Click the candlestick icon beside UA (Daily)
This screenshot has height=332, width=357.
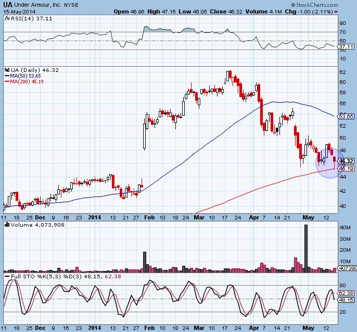coord(7,70)
